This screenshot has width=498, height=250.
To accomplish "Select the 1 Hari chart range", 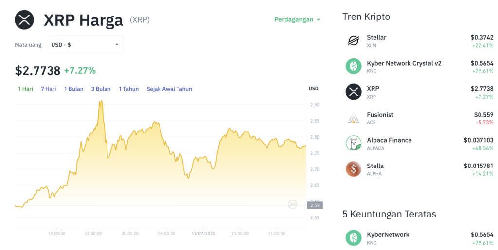I will (25, 89).
